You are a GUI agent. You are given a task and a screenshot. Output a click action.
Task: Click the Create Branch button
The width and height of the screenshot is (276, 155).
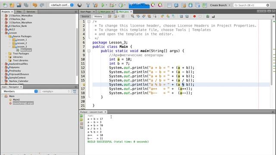[219, 5]
